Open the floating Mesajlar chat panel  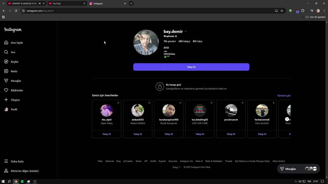point(299,169)
